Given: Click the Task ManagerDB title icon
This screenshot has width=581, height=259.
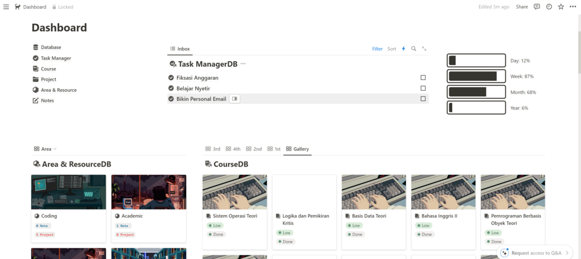Looking at the screenshot, I should coord(173,64).
